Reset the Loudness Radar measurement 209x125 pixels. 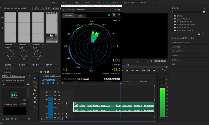(x=118, y=15)
